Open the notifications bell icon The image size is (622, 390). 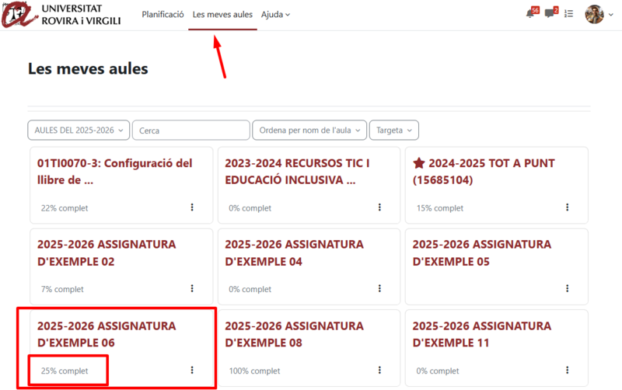(531, 14)
